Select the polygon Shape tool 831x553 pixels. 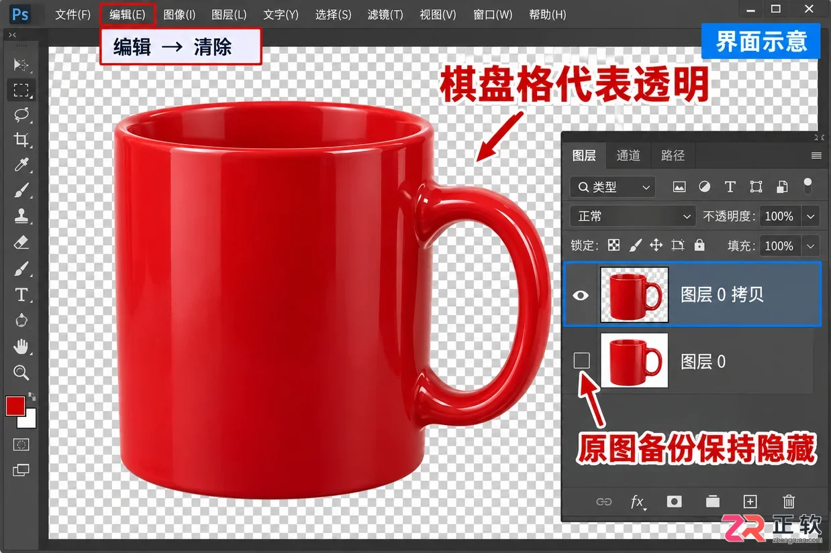coord(21,320)
